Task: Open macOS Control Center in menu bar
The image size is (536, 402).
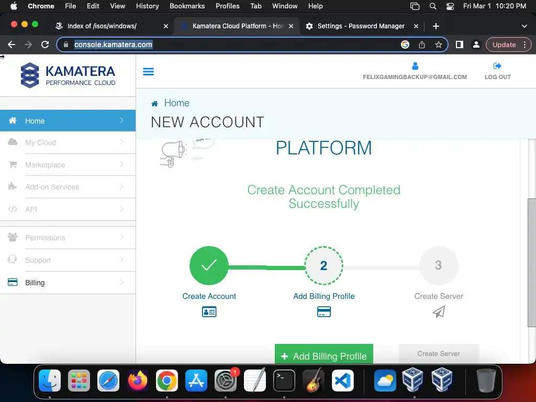Action: (450, 6)
